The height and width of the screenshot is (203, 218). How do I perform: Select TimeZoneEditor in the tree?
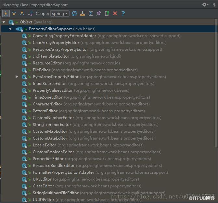point(48,97)
